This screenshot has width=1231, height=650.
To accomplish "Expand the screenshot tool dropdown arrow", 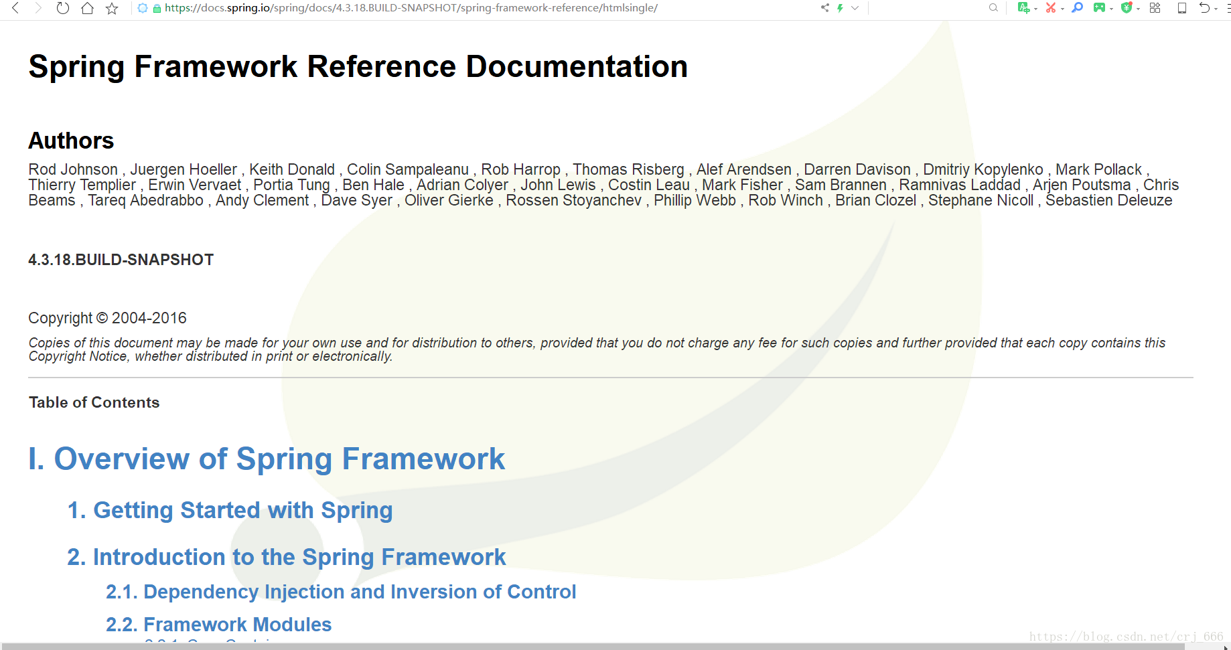I will click(1062, 9).
